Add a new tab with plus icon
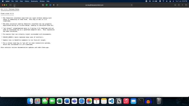189x106 pixels. click(x=183, y=5)
